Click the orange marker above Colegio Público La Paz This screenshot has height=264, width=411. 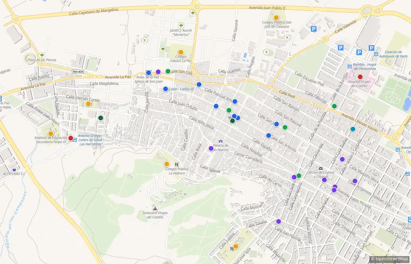(181, 52)
